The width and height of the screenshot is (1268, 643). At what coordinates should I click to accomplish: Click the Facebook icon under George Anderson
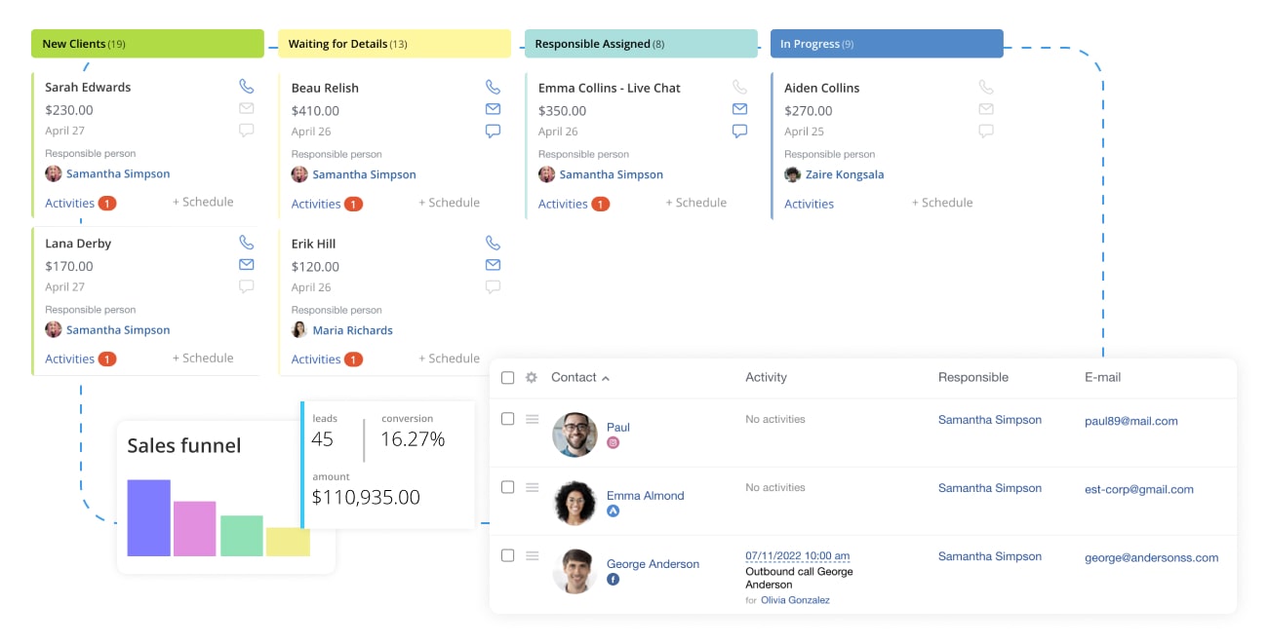[x=614, y=579]
